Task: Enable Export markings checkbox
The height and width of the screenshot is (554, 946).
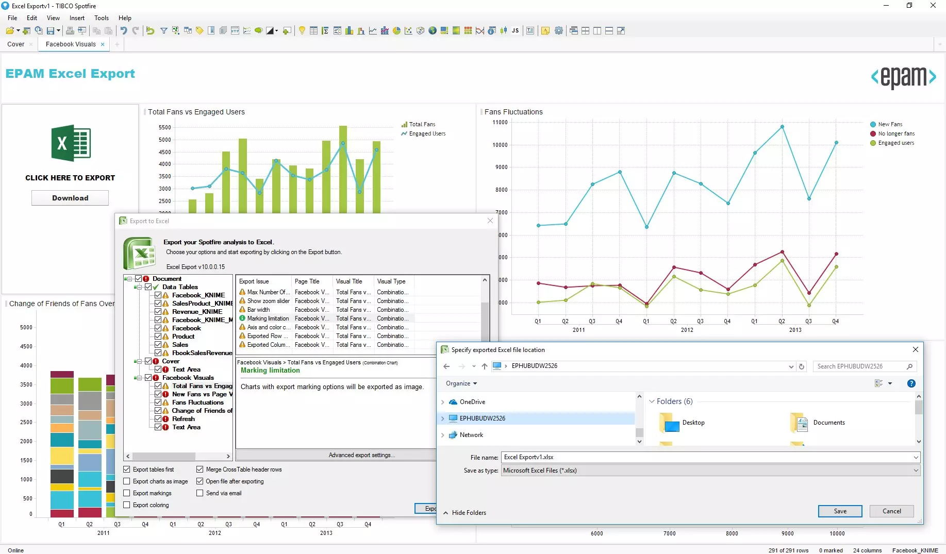Action: point(127,493)
